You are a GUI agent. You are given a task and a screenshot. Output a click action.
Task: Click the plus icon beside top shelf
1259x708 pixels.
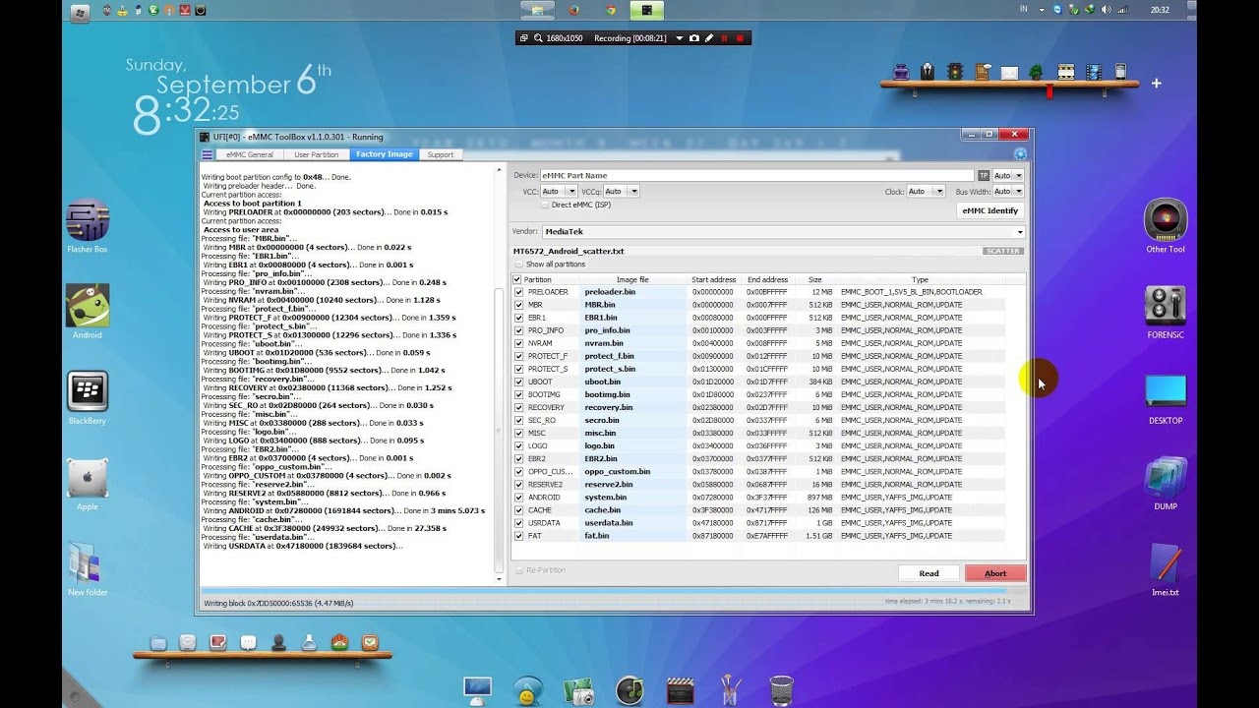tap(1157, 84)
